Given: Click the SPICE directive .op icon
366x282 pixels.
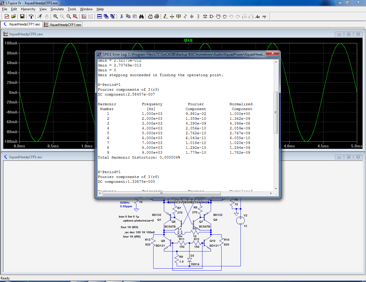Looking at the screenshot, I should [x=264, y=17].
